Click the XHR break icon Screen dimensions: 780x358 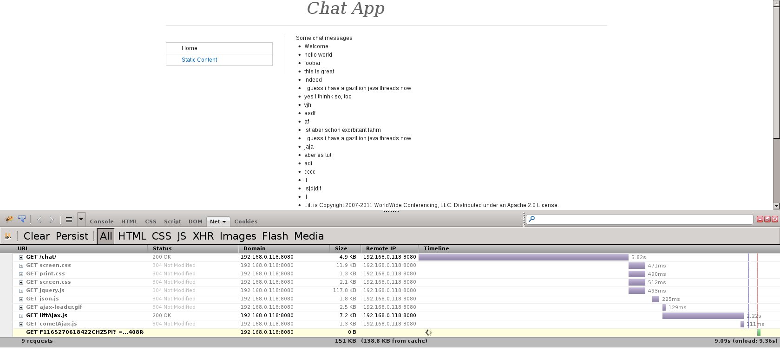(8, 236)
